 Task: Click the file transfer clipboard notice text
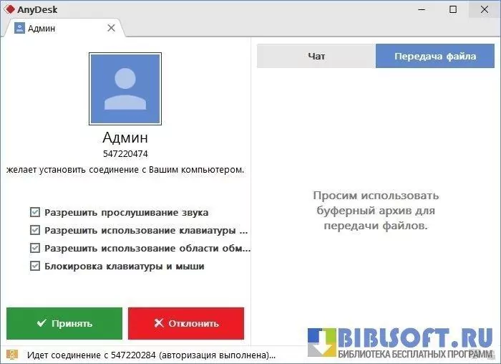click(x=376, y=210)
